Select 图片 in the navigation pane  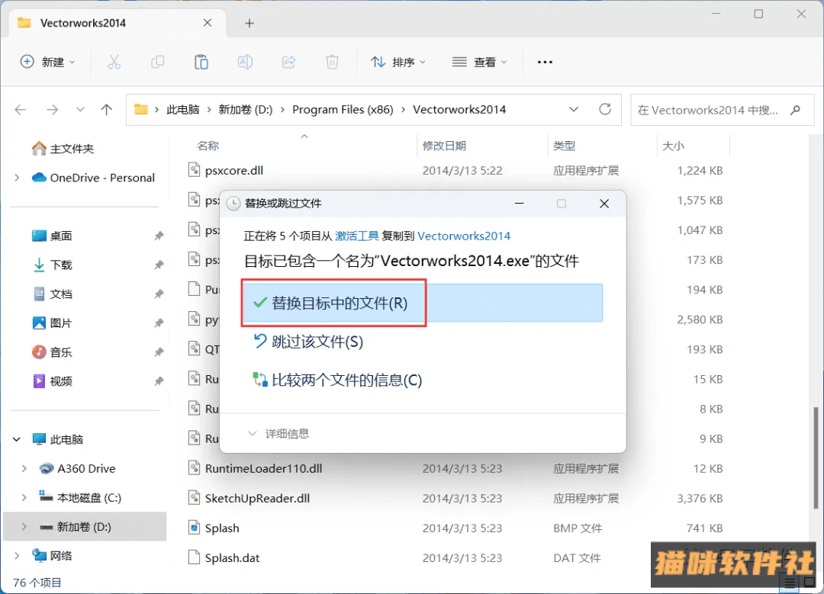61,323
